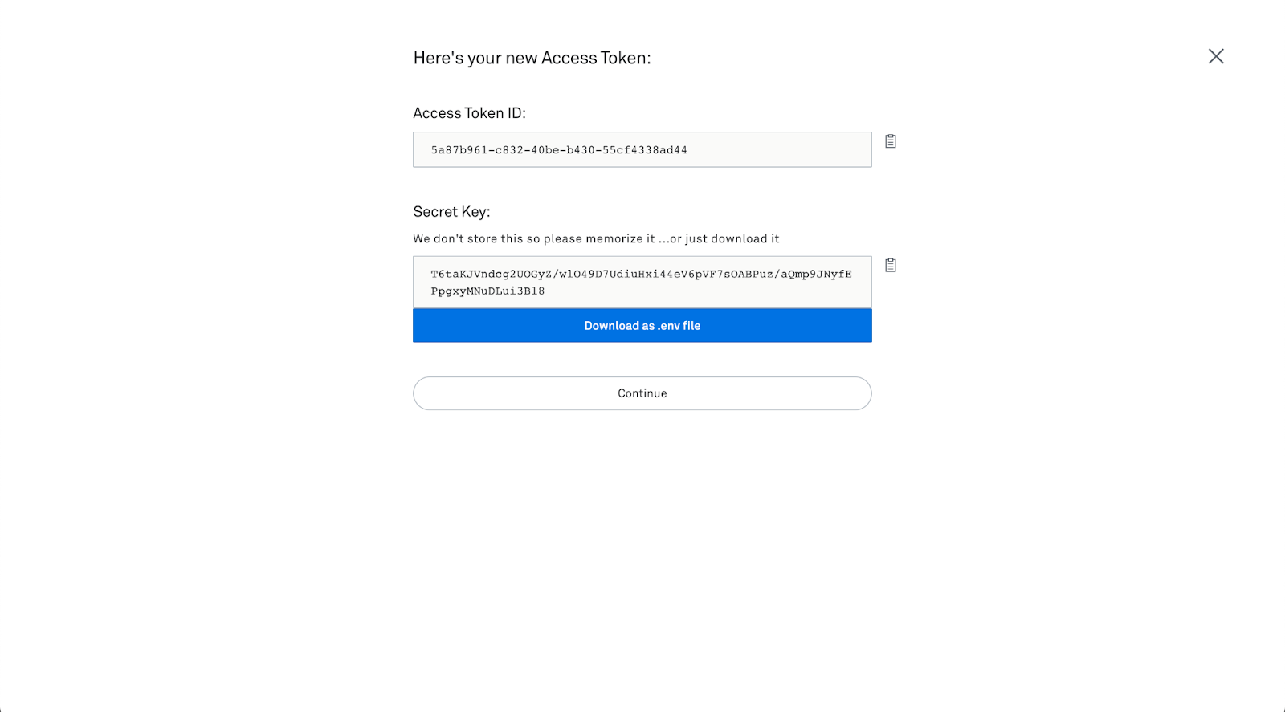
Task: Dismiss the dialog with the X icon
Action: pyautogui.click(x=1215, y=56)
